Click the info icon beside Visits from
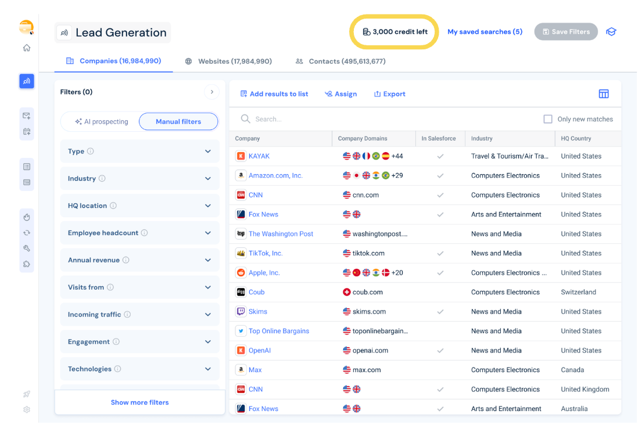Screen dimensions: 638x425 [110, 287]
